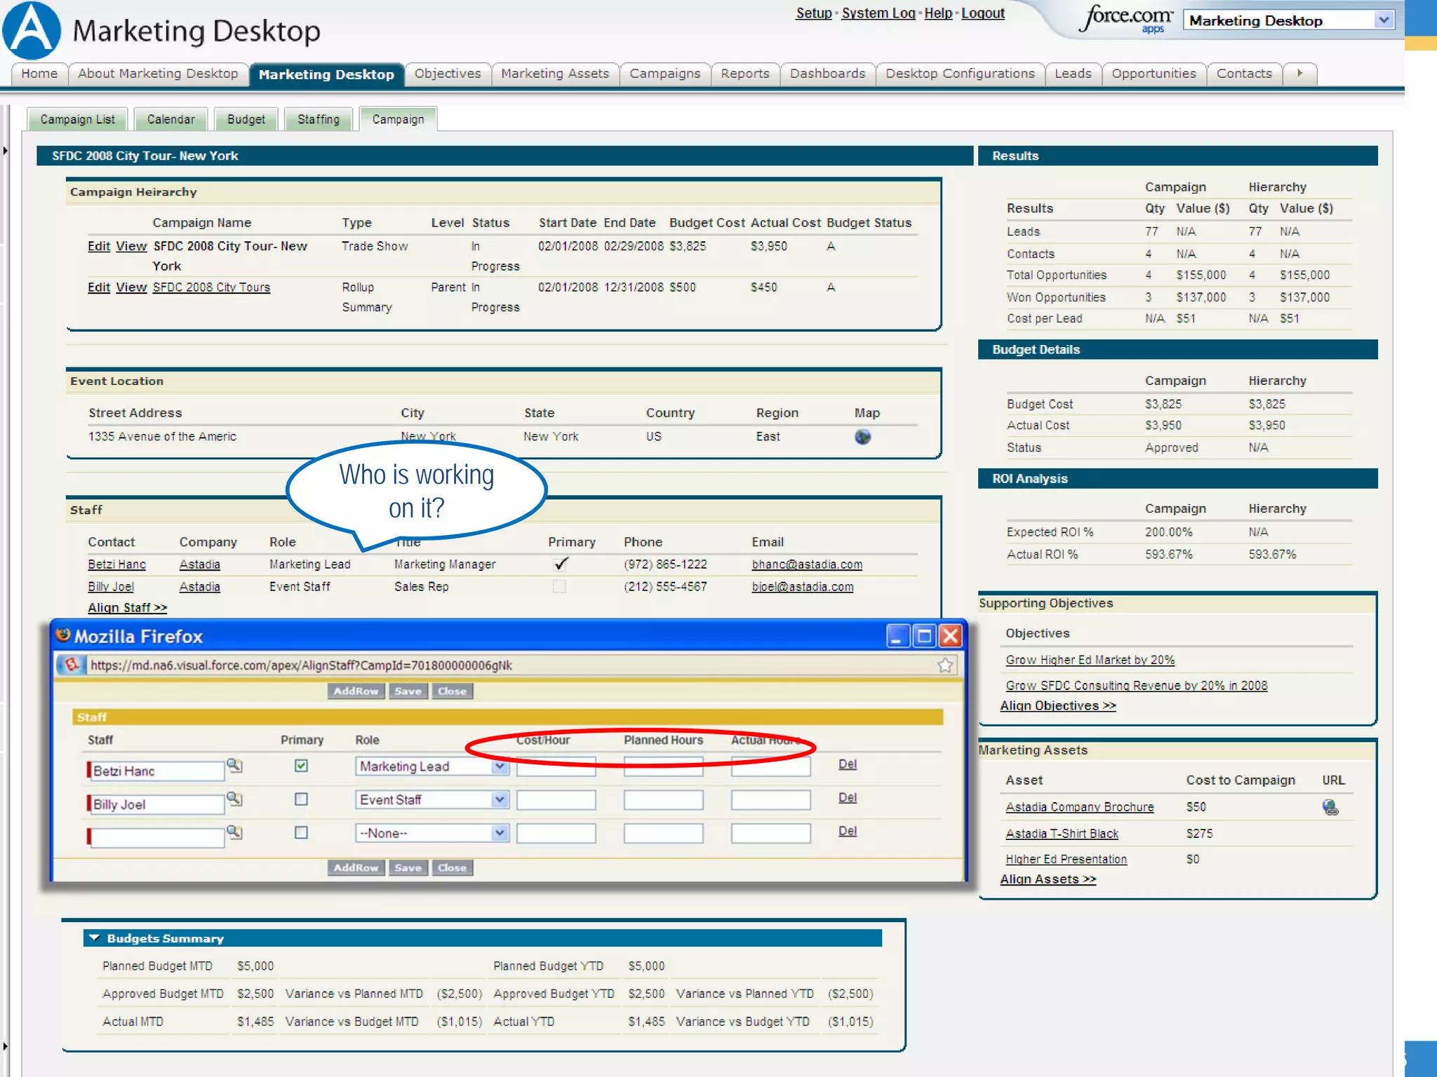Click the tab overflow arrow after Contacts
The image size is (1437, 1077).
click(x=1299, y=74)
